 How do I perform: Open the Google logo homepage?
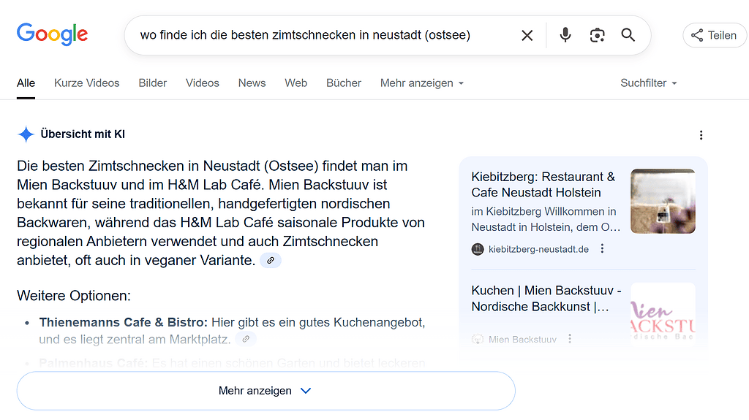point(52,34)
